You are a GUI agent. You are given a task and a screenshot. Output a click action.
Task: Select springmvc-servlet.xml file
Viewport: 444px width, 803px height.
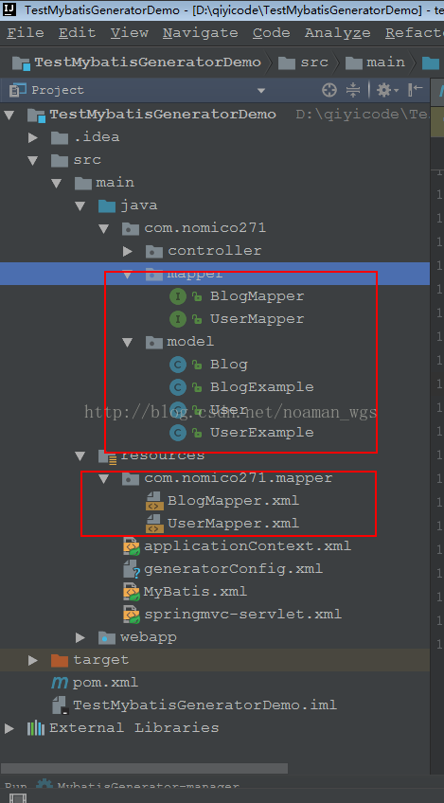242,615
